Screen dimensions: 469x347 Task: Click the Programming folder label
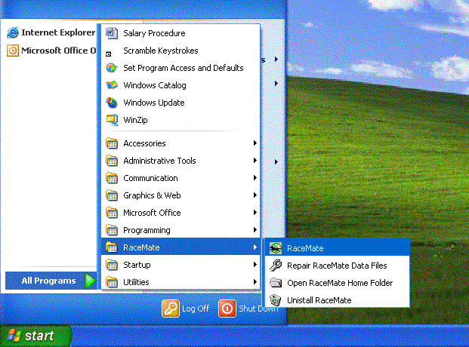coord(147,230)
